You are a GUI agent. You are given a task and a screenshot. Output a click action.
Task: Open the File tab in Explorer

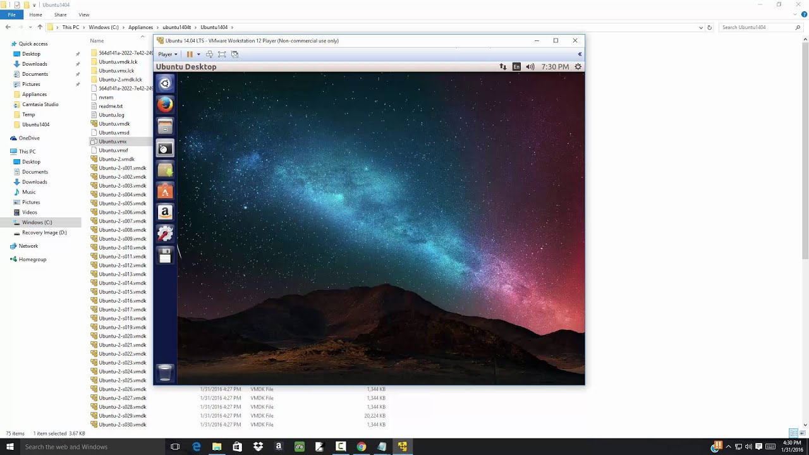coord(11,15)
